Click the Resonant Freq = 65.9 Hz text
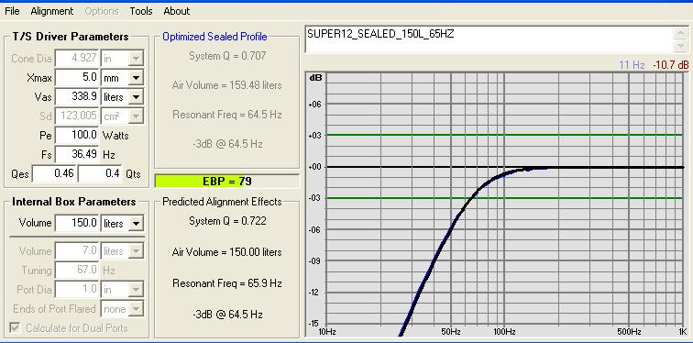The height and width of the screenshot is (343, 693). click(227, 283)
